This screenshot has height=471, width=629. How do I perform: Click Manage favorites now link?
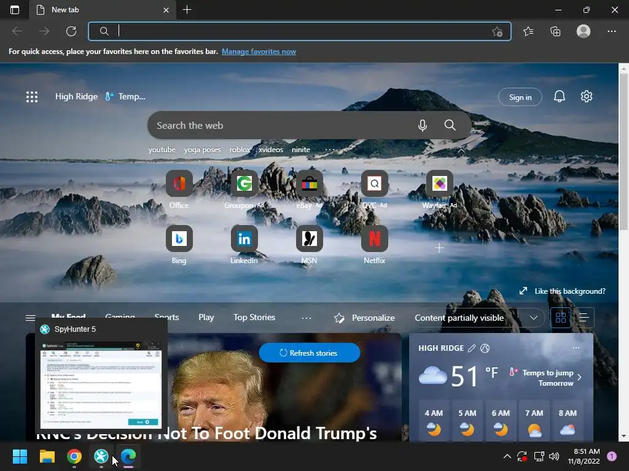[x=259, y=52]
